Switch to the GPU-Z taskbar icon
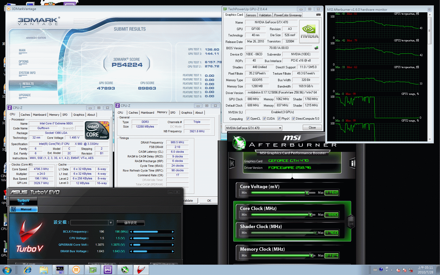The height and width of the screenshot is (275, 440). tap(92, 270)
